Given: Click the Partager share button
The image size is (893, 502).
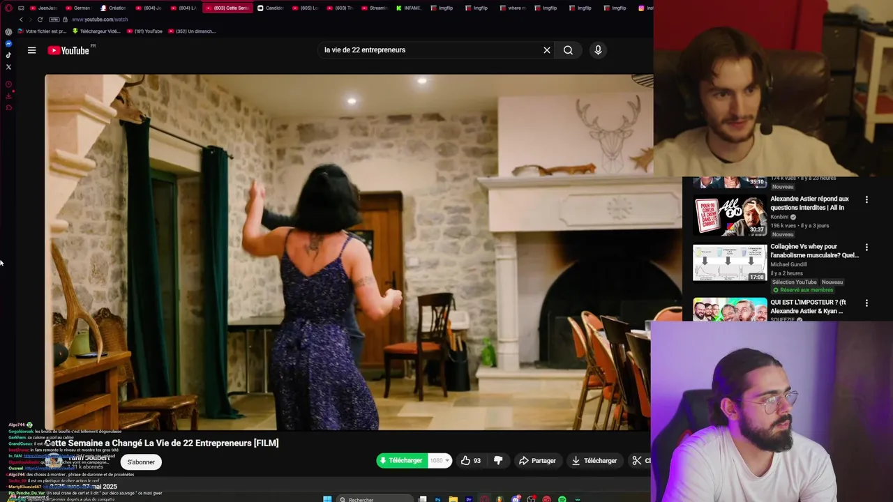Looking at the screenshot, I should [537, 460].
